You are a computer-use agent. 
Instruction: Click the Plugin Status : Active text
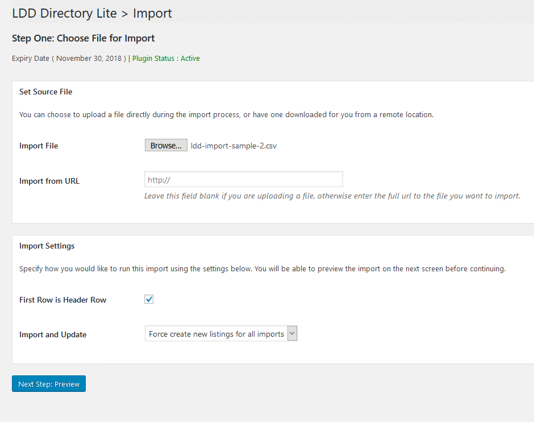(x=166, y=58)
